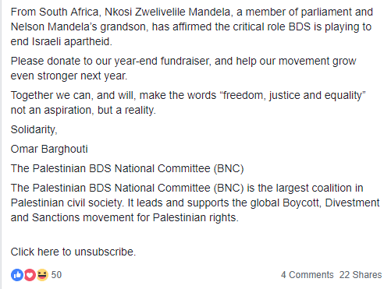The height and width of the screenshot is (289, 391).
Task: Click the words 'not an aspiration, but a reality'
Action: (84, 110)
